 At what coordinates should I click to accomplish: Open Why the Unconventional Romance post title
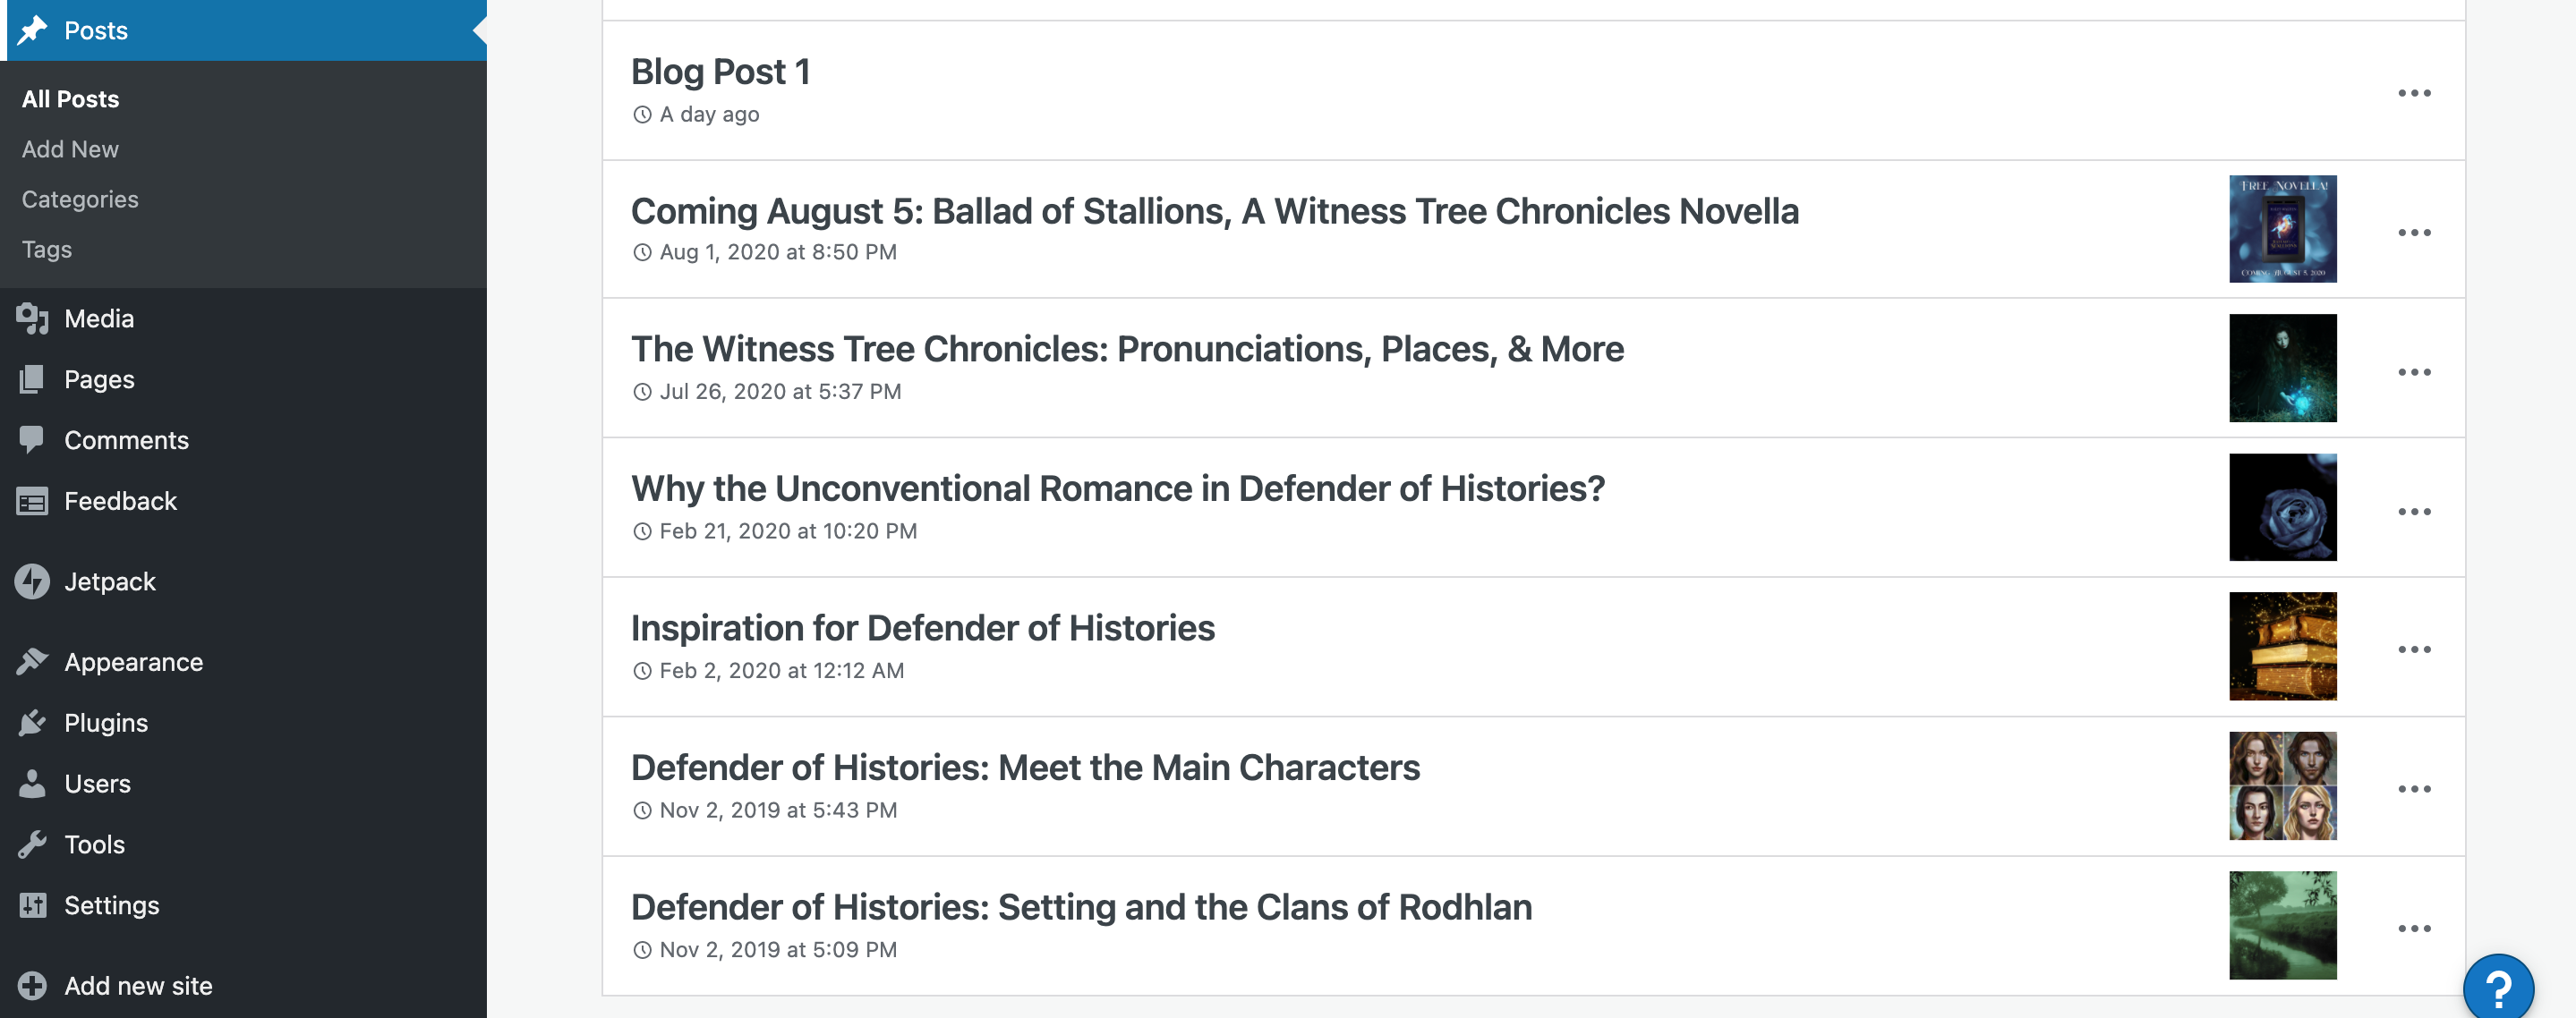coord(1117,488)
